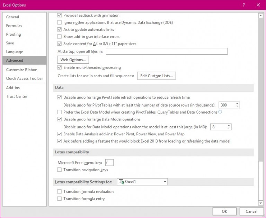Toggle Scale content for A4 paper sizes
Viewport: 266px width, 218px height.
pyautogui.click(x=59, y=44)
